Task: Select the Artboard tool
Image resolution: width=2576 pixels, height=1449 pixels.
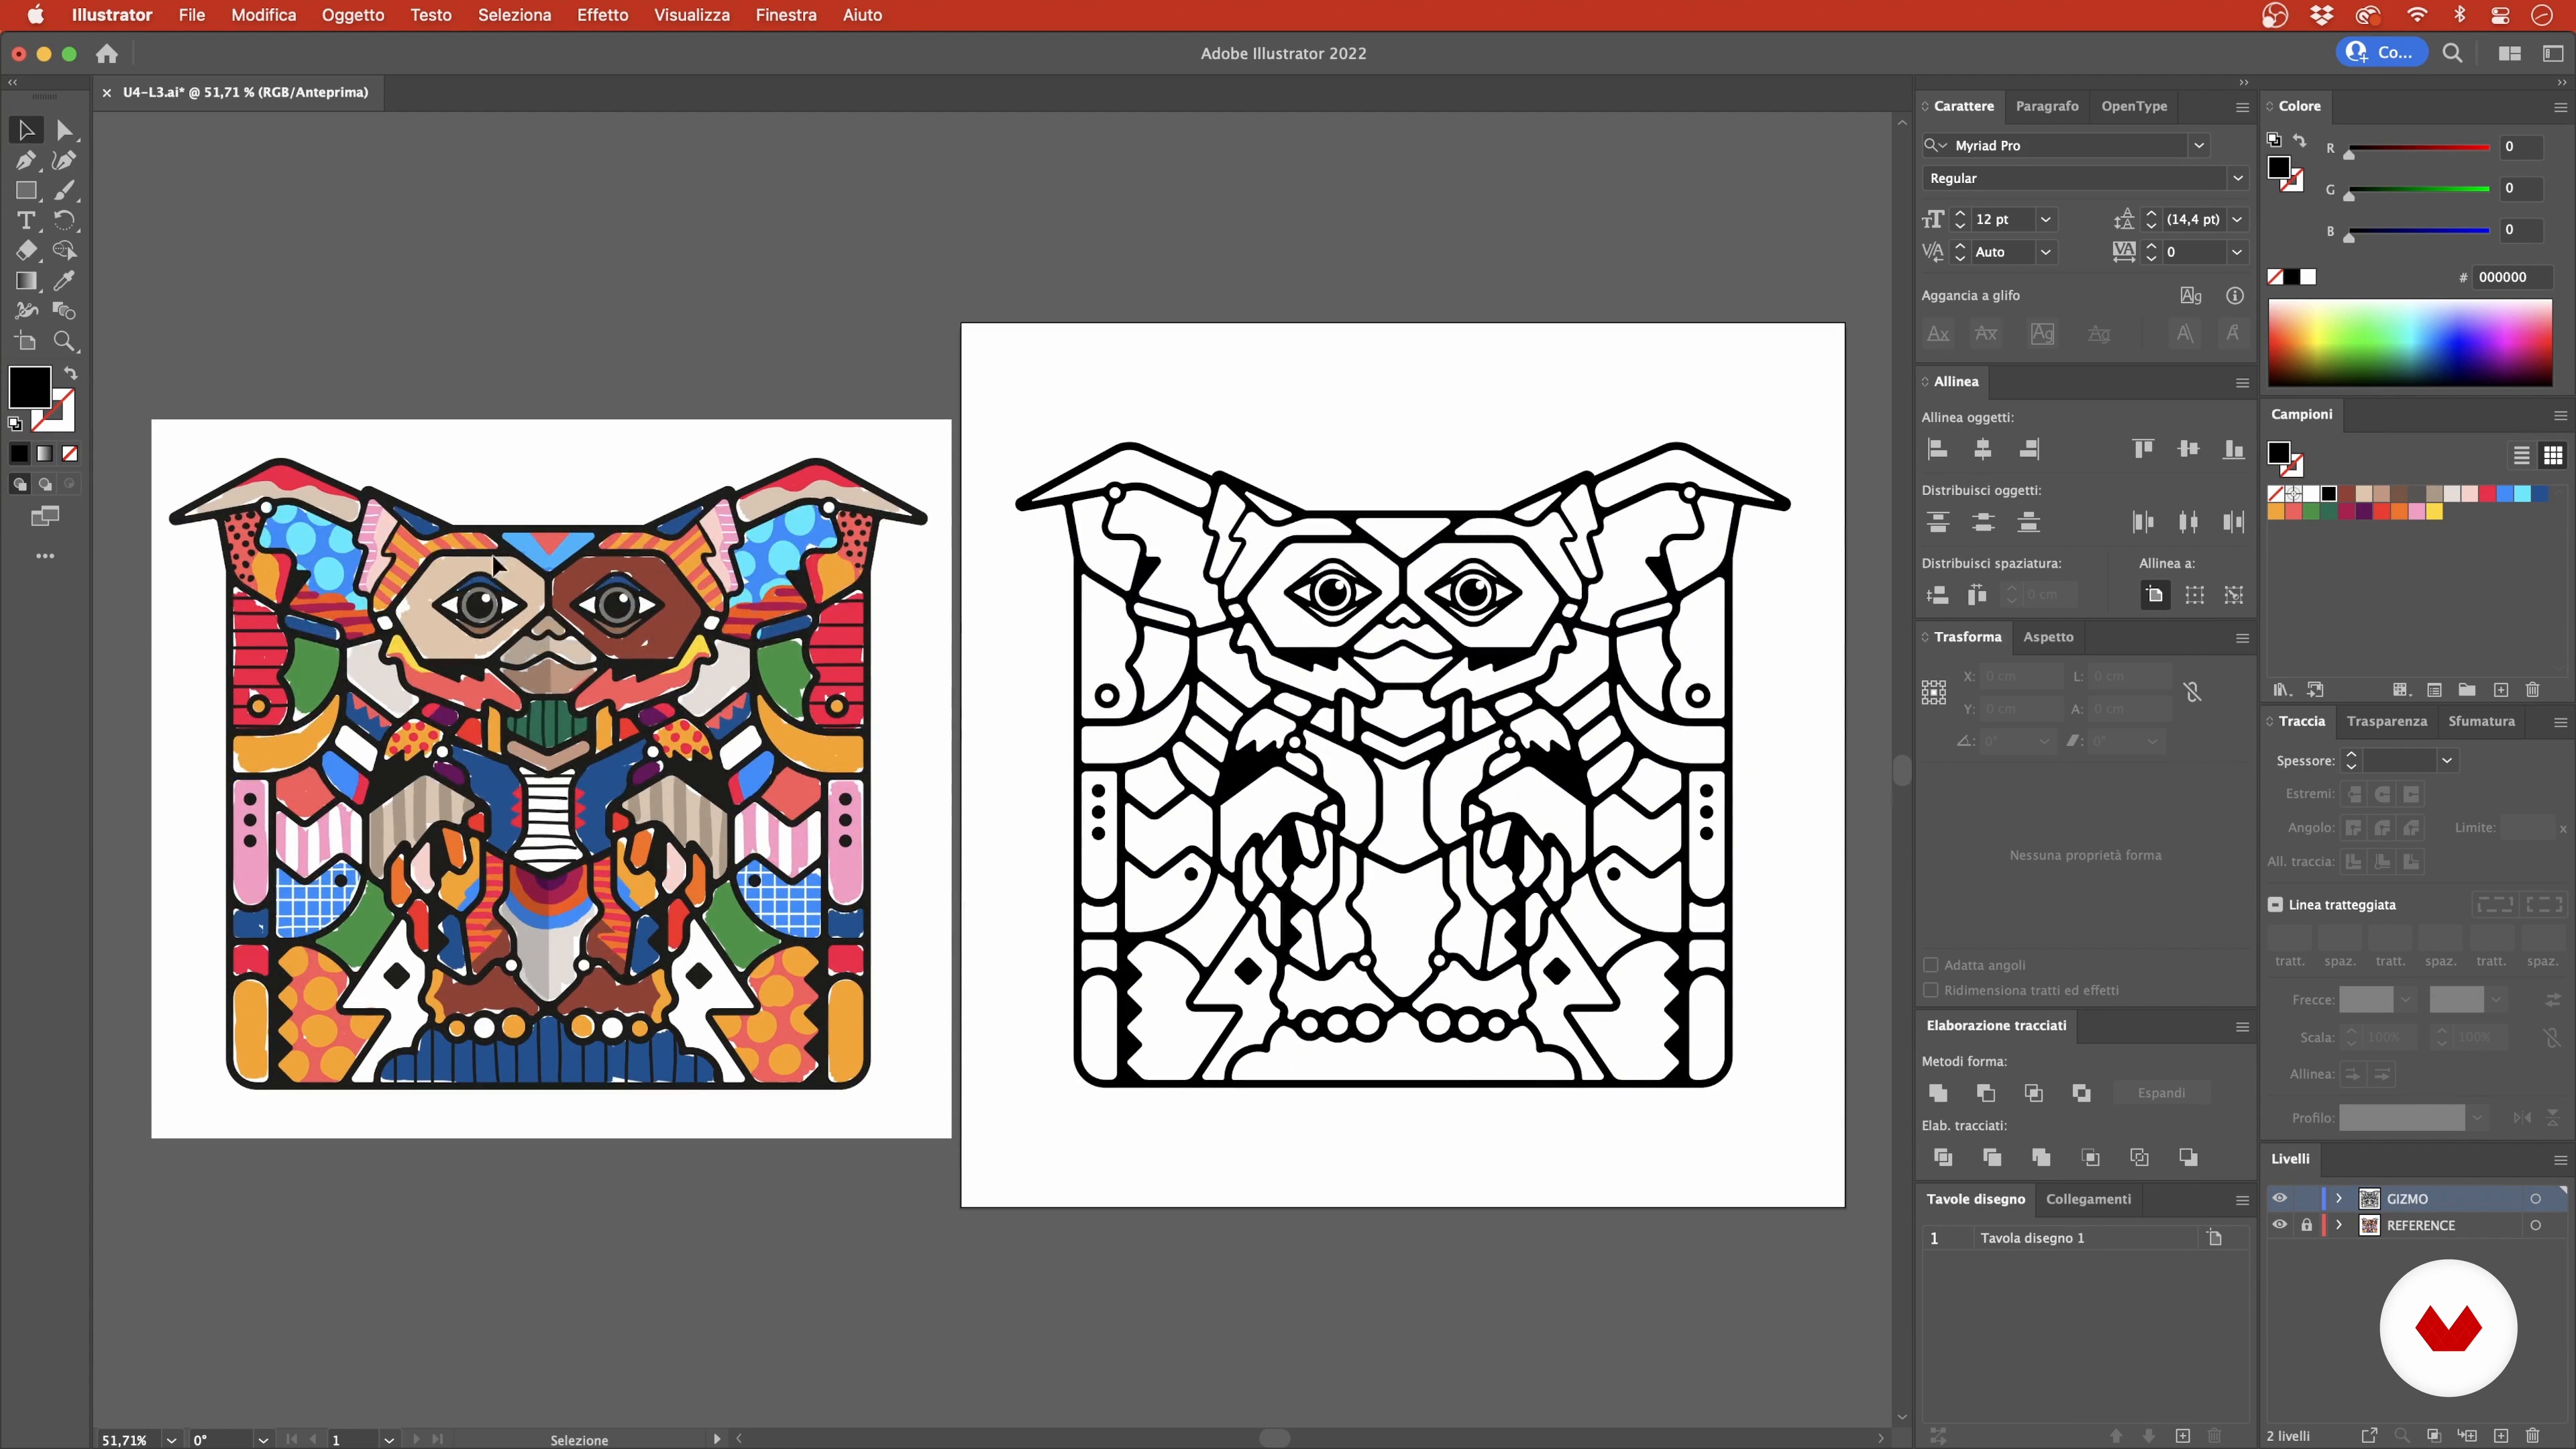Action: click(x=26, y=341)
